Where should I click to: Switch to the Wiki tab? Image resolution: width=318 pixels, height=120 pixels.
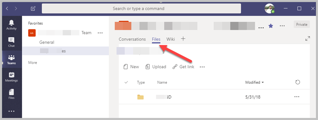pyautogui.click(x=170, y=39)
